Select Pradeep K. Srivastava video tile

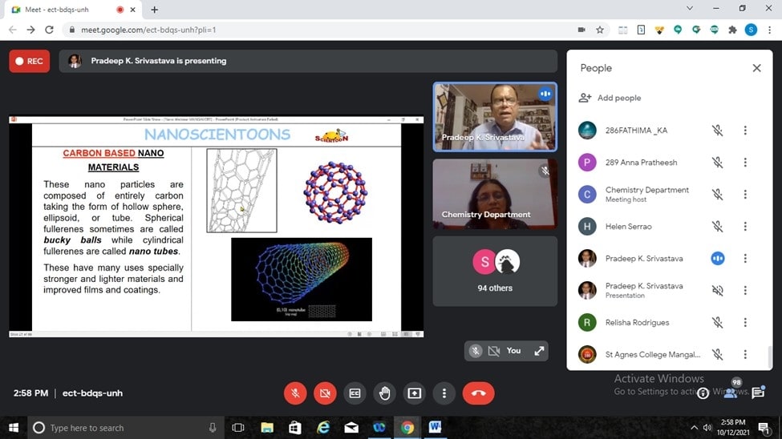[x=495, y=117]
